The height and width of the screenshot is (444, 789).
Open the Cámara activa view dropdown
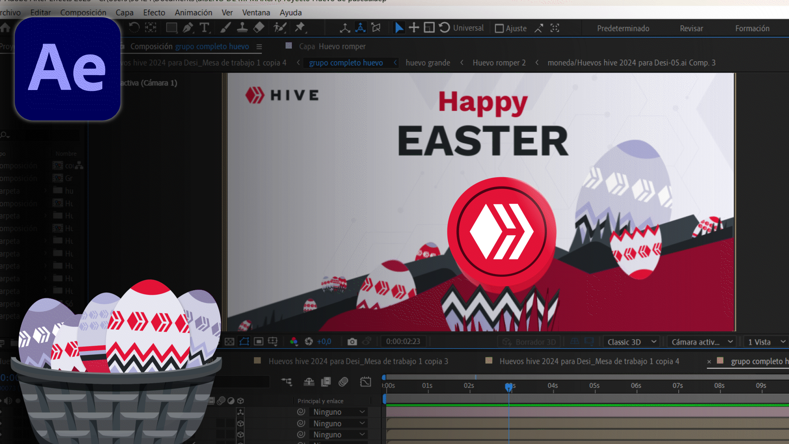(702, 342)
